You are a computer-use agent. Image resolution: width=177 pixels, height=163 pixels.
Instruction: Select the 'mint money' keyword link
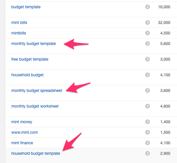pyautogui.click(x=22, y=122)
